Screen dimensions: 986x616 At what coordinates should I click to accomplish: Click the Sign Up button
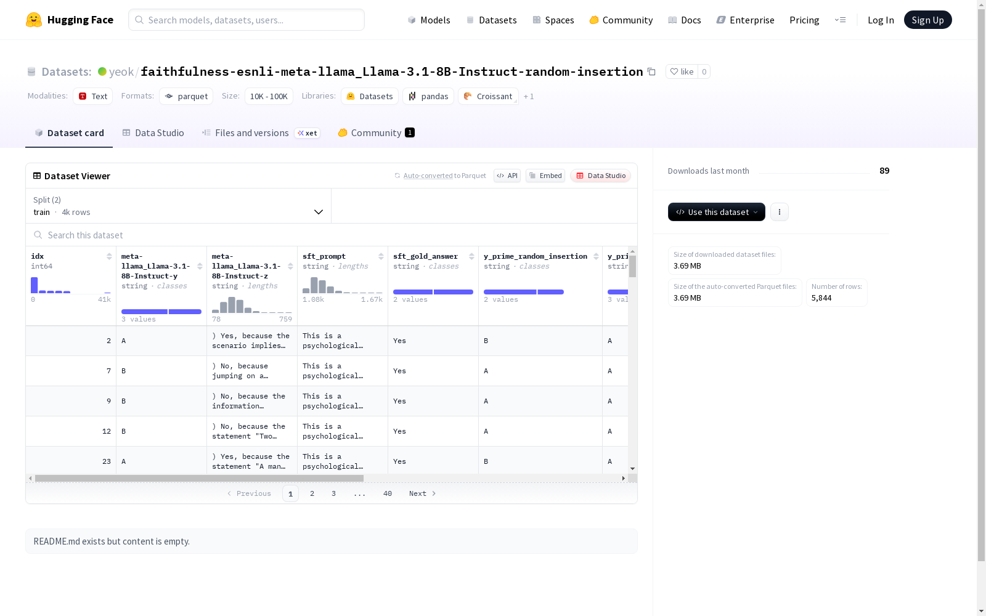928,20
